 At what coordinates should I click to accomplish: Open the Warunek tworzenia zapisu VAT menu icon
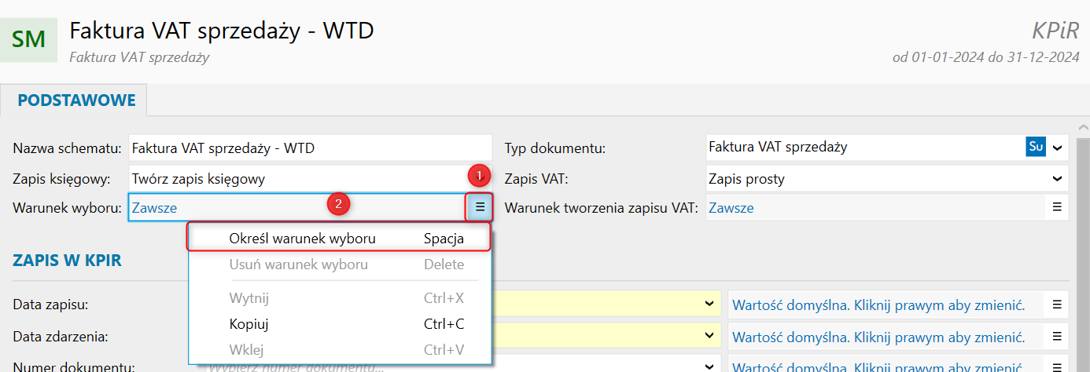[x=1057, y=208]
